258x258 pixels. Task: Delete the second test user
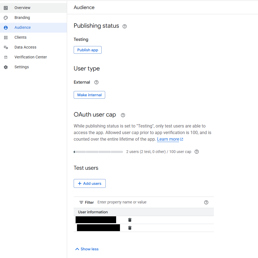[x=130, y=228]
